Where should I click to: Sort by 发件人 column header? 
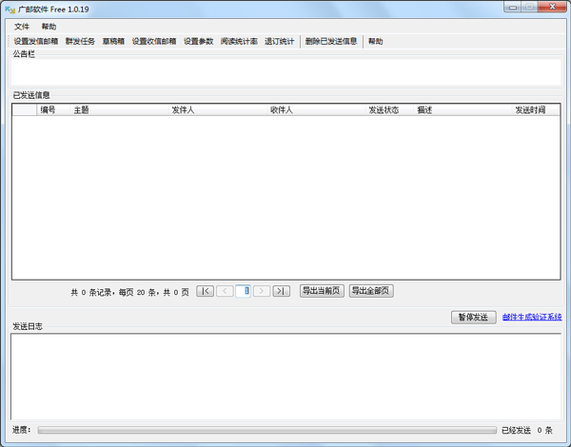click(x=218, y=110)
